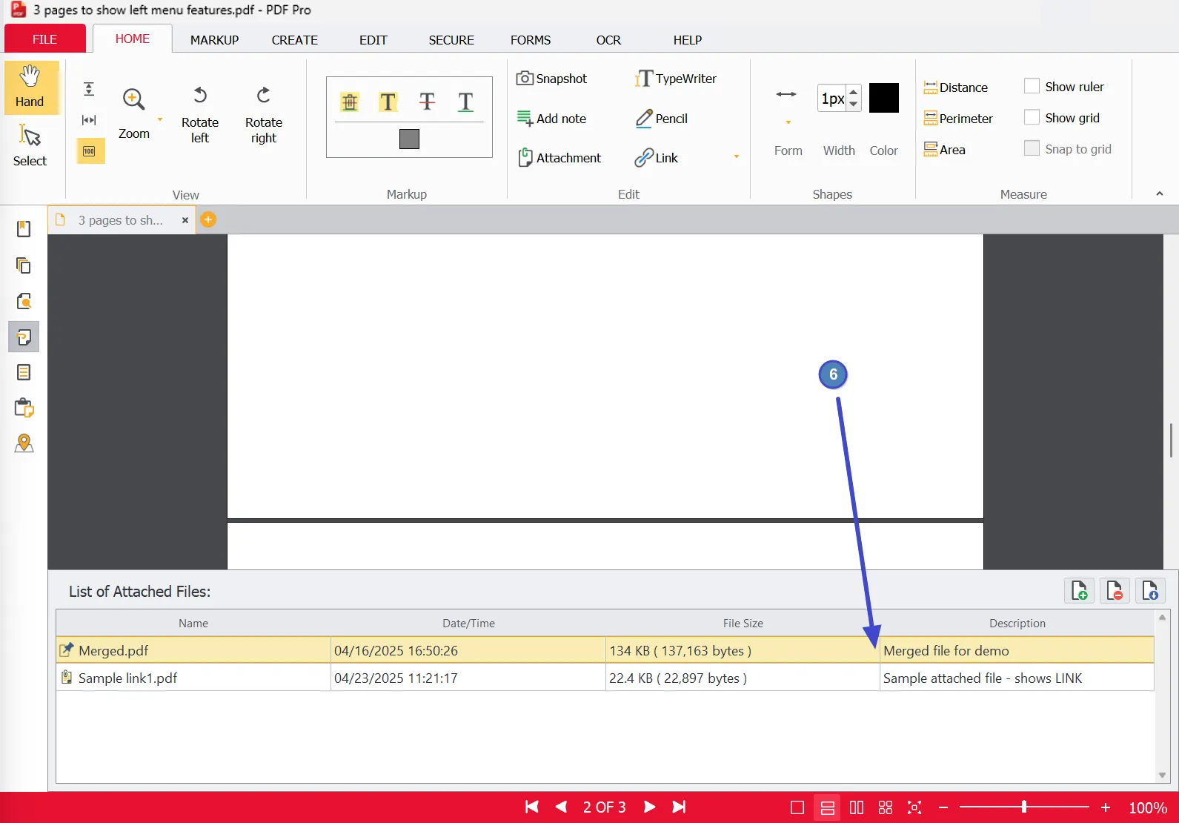The width and height of the screenshot is (1179, 823).
Task: Select the TypeWriter tool
Action: pos(676,79)
